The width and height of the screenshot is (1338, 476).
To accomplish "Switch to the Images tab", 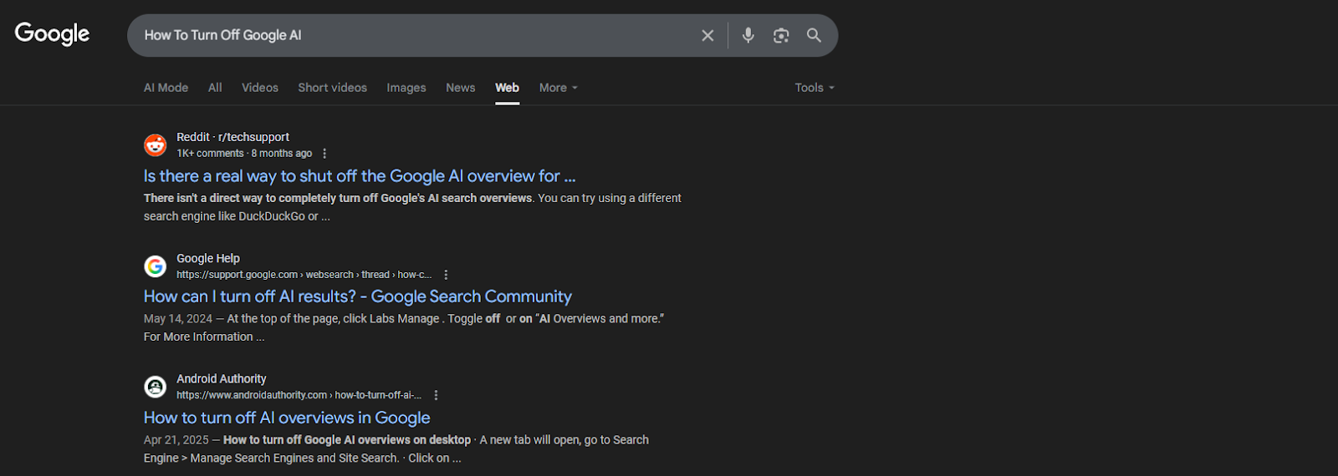I will point(406,88).
